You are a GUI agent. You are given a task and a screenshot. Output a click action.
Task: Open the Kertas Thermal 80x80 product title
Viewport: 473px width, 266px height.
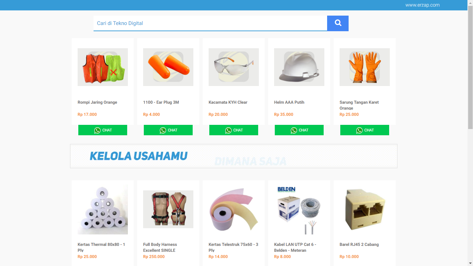coord(101,247)
